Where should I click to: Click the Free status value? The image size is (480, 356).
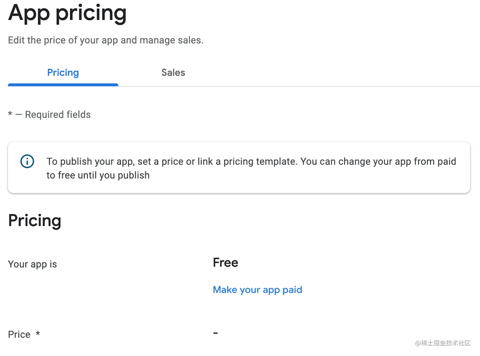click(x=226, y=263)
